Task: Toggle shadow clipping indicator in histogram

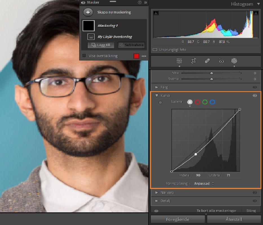Action: [x=156, y=13]
